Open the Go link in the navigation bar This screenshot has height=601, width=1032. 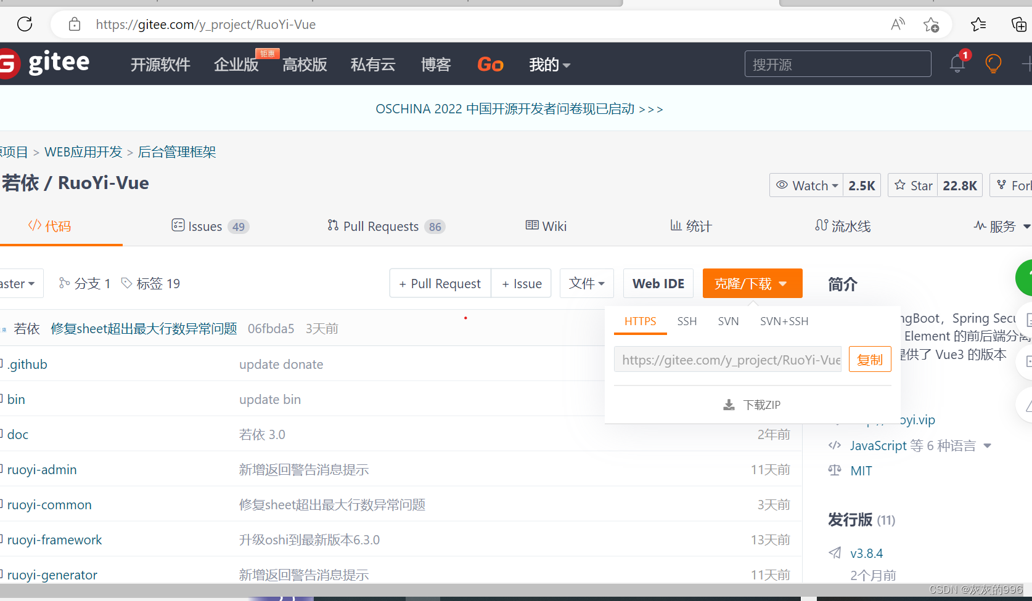[x=490, y=64]
